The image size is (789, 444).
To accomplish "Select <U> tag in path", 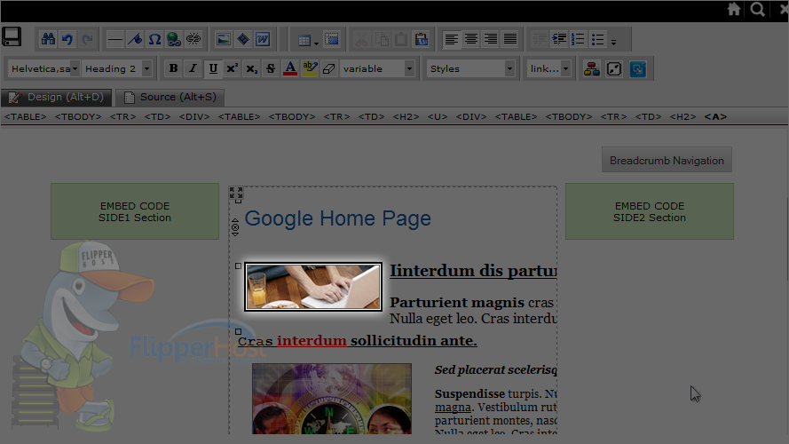I will (x=438, y=117).
